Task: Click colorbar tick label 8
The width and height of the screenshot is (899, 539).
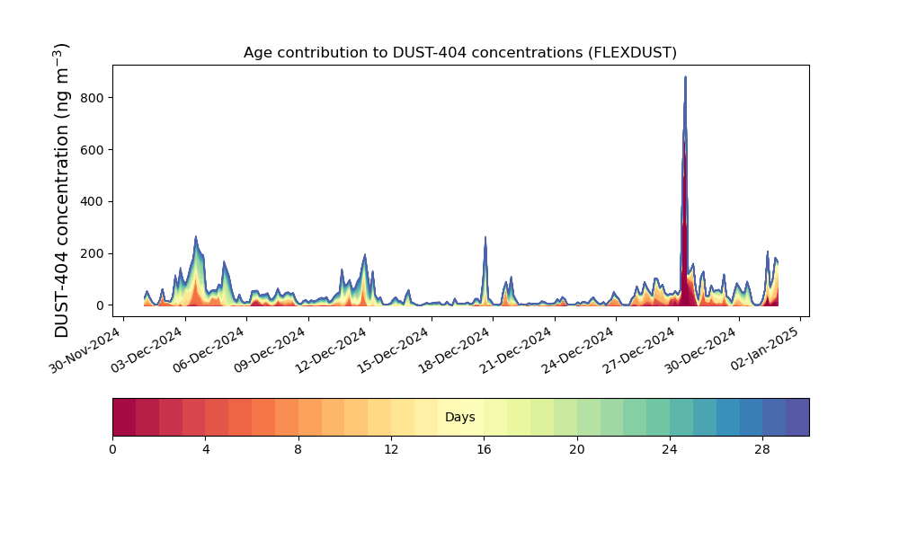Action: pyautogui.click(x=298, y=450)
